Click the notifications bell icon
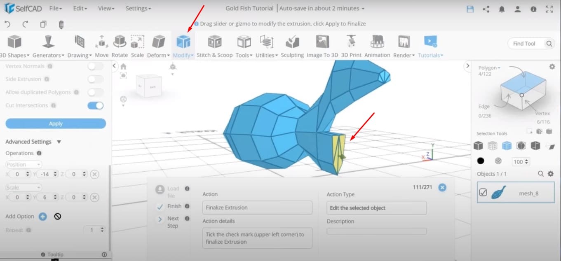This screenshot has width=561, height=261. [x=502, y=9]
